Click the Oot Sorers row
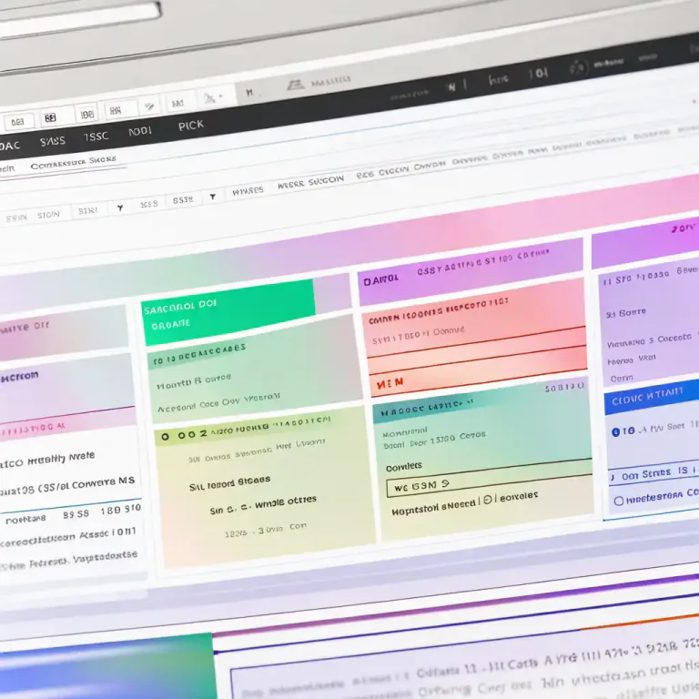The width and height of the screenshot is (699, 699). (x=653, y=474)
